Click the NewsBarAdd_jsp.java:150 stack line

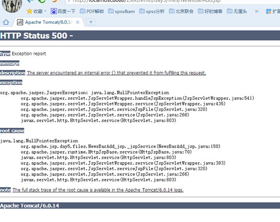pos(121,146)
